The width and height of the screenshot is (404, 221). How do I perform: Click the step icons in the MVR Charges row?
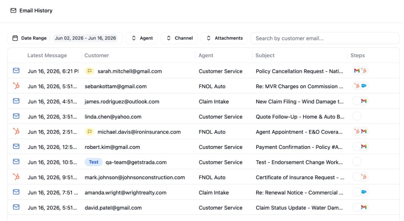pyautogui.click(x=360, y=85)
